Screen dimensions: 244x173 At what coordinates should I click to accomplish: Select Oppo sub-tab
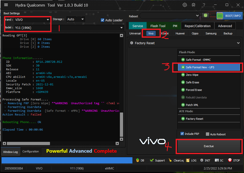[x=195, y=33]
